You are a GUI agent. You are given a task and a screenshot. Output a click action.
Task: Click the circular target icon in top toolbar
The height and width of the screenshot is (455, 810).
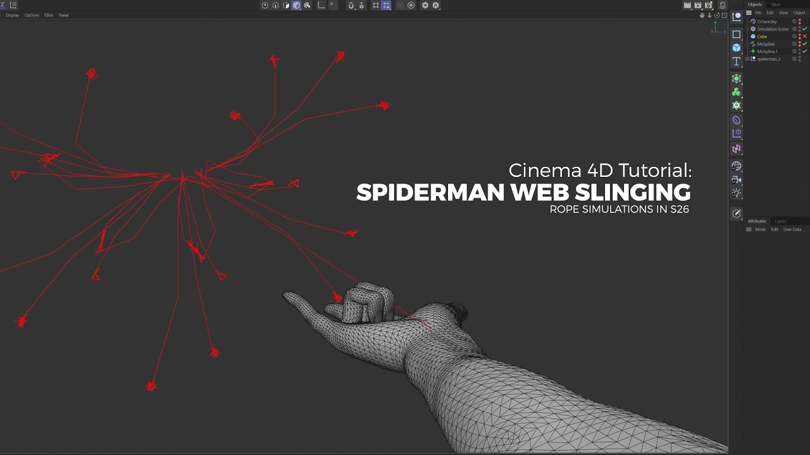[411, 5]
